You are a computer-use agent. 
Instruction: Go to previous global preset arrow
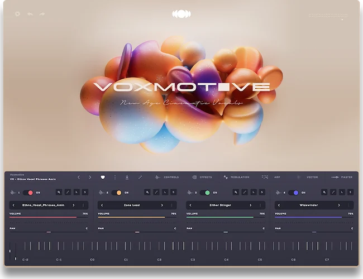pyautogui.click(x=79, y=177)
